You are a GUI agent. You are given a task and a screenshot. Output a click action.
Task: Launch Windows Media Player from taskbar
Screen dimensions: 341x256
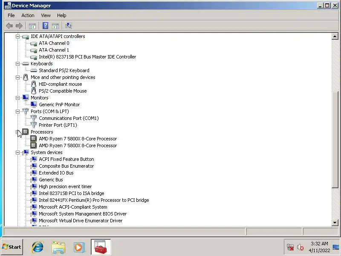79,247
